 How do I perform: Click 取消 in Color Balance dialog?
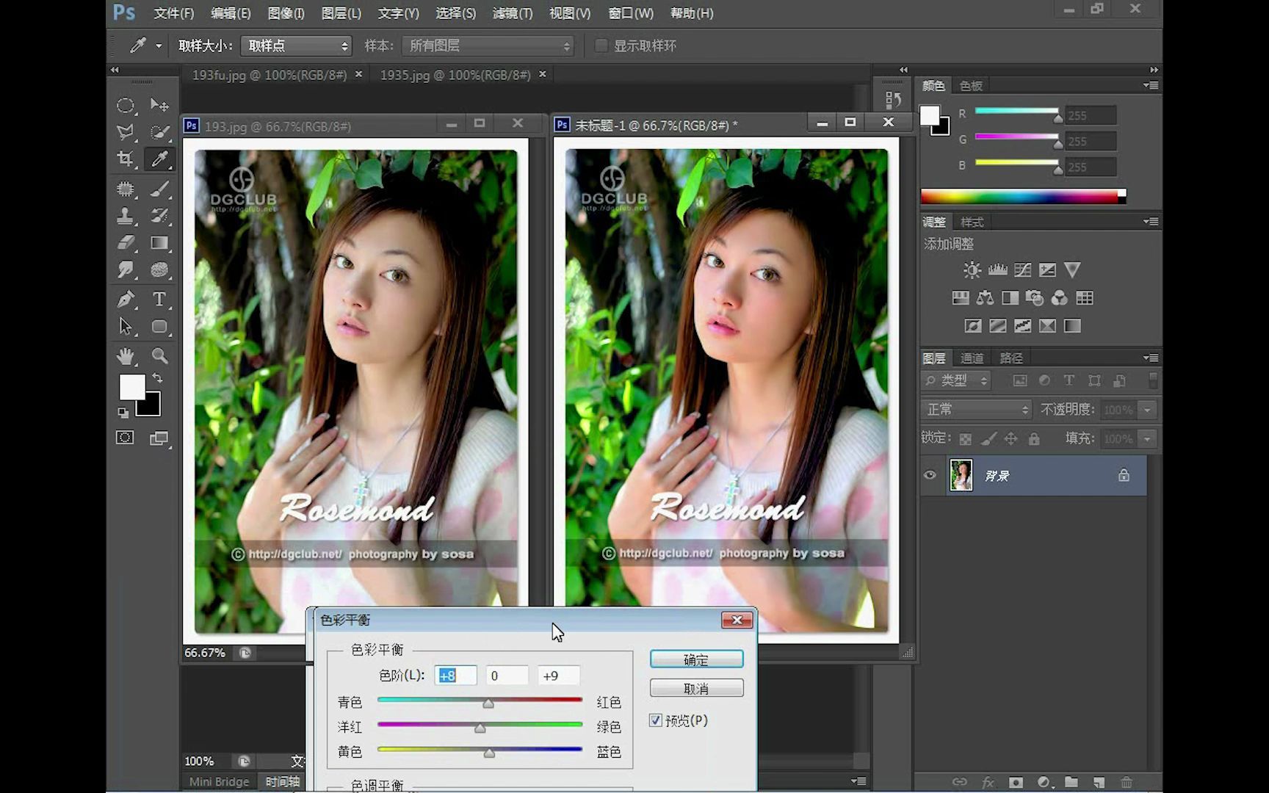(696, 689)
